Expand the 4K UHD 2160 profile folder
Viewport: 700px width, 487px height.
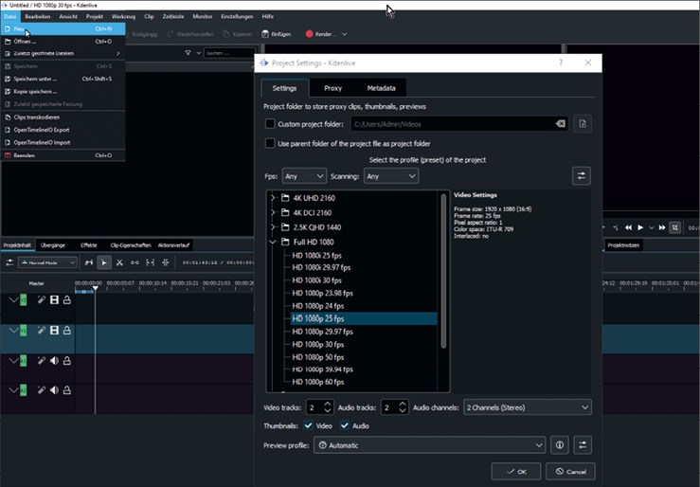(273, 198)
